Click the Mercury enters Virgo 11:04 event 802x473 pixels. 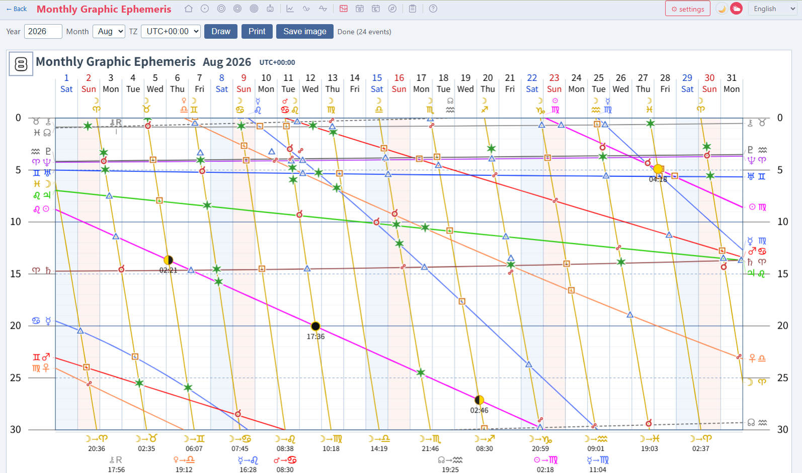point(598,464)
